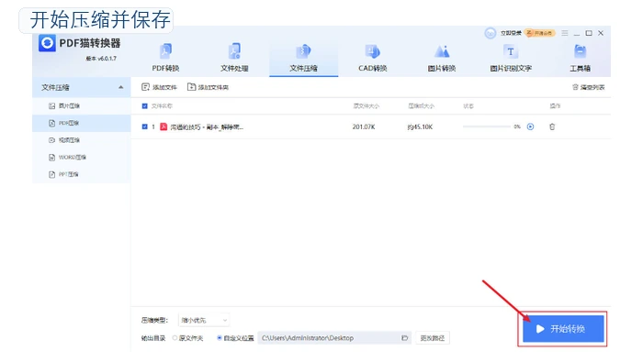Screen dimensions: 643x362
Task: Open output folder via folder icon
Action: tap(405, 338)
